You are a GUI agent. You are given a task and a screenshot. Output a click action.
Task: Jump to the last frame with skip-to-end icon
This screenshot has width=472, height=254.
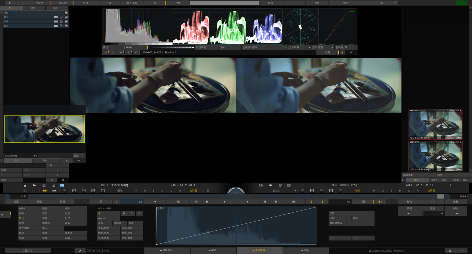pos(293,201)
